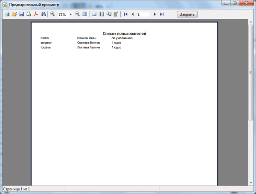Open text search with the binoculars icon

(x=43, y=14)
